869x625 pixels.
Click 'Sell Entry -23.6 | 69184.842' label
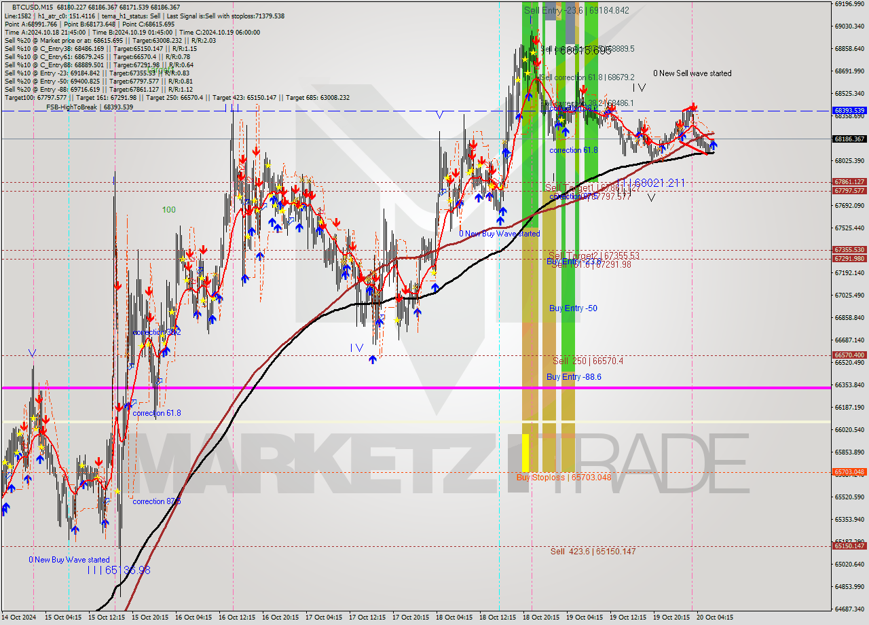point(576,10)
